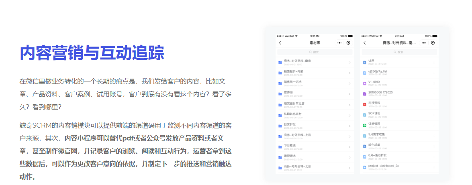Open more options for project-dashboard_2x file

[x=434, y=167]
